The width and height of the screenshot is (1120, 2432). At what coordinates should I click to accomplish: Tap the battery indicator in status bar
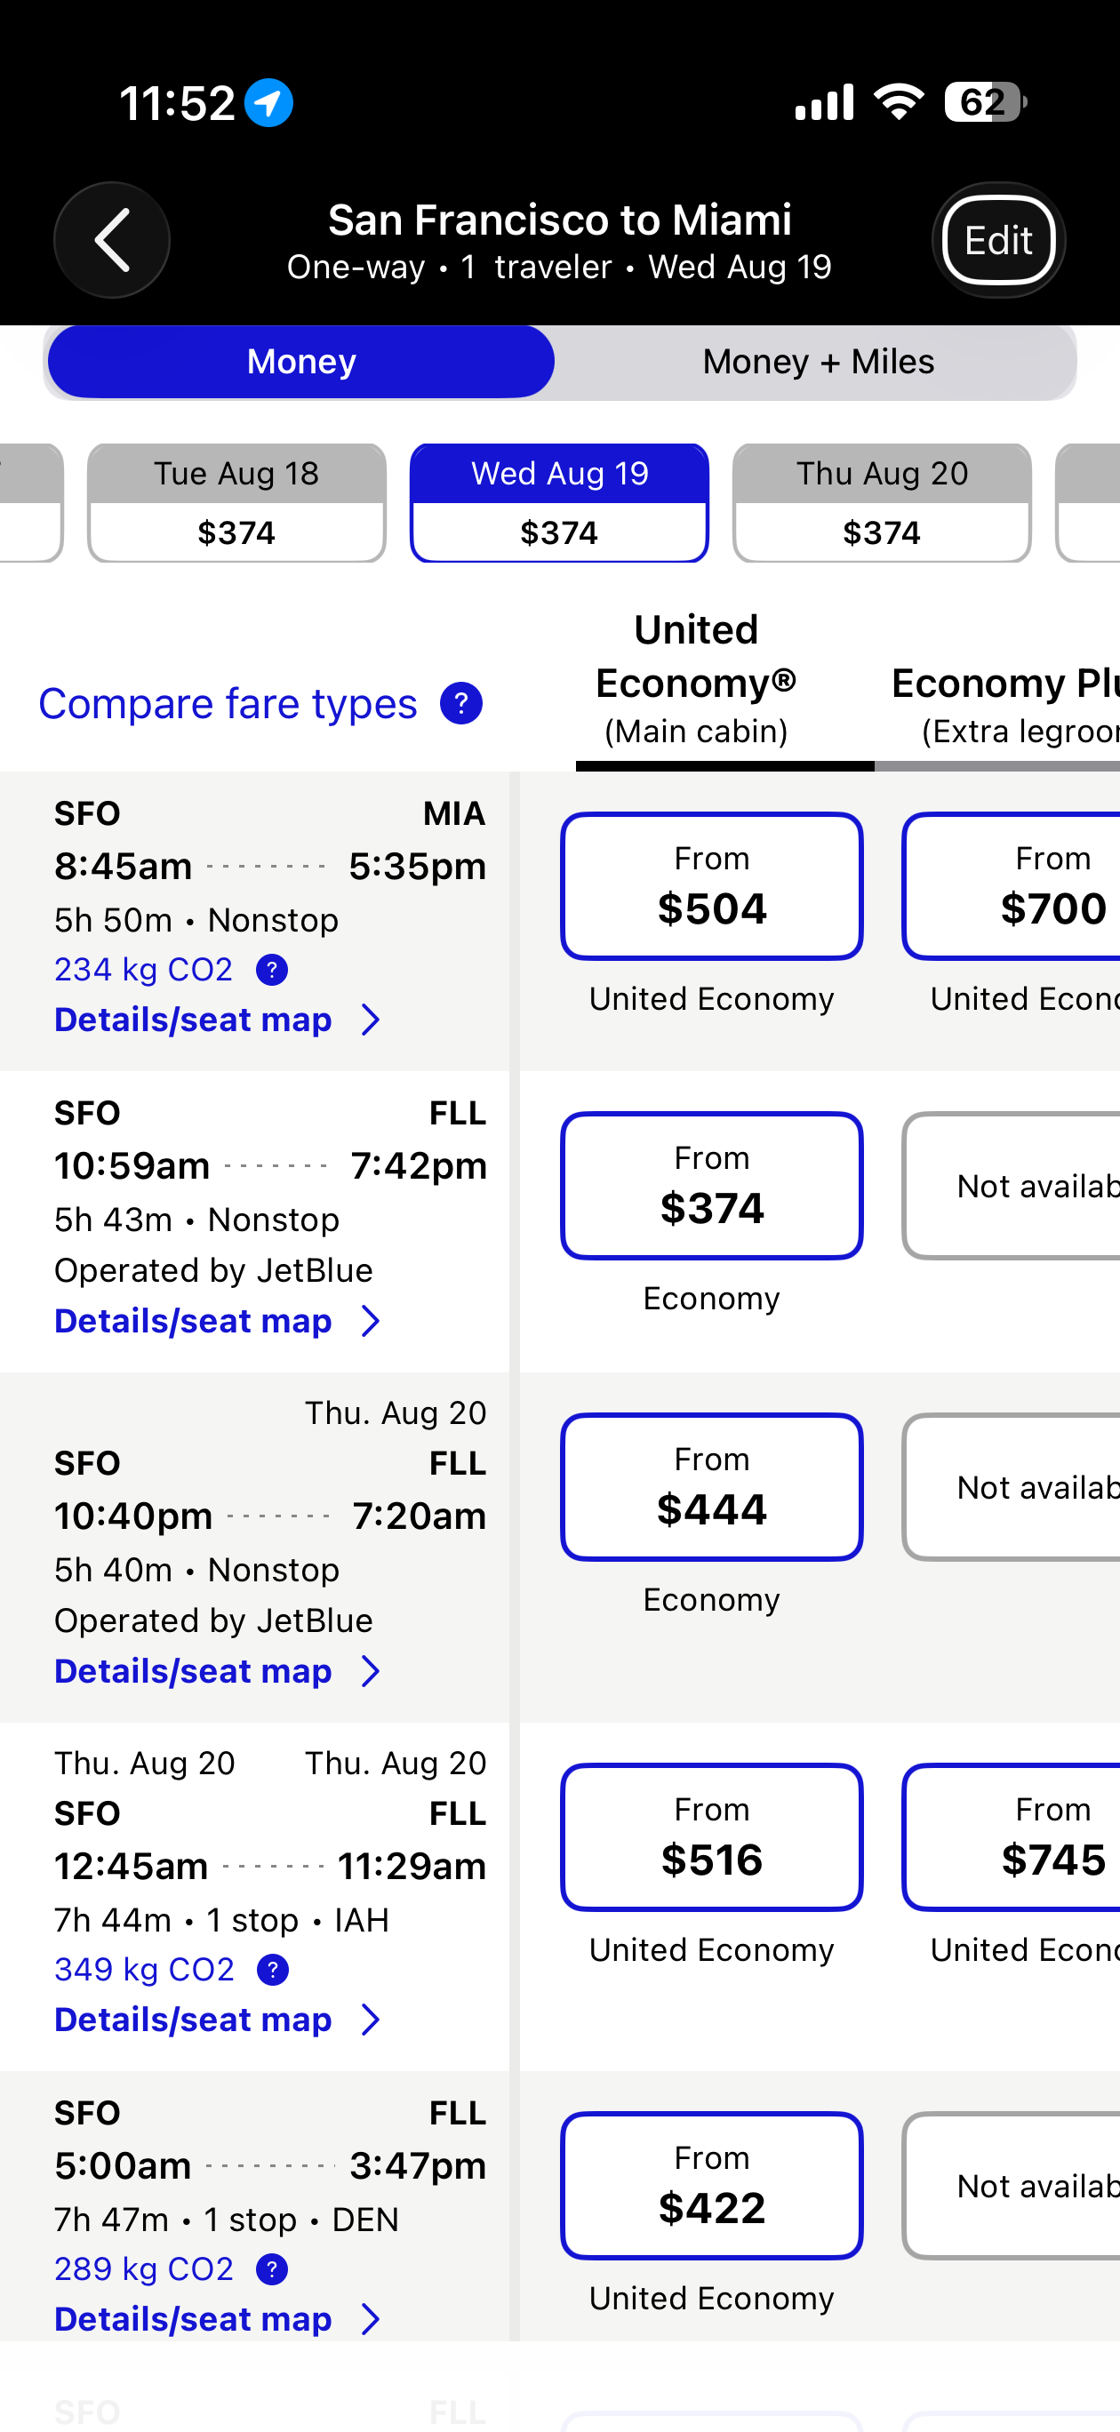pos(985,102)
